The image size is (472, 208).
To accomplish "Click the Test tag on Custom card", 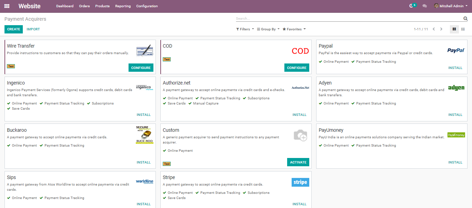I will (x=167, y=164).
